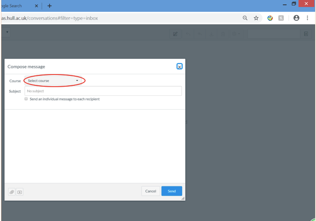The image size is (316, 221).
Task: Click the dimmed compose pencil icon
Action: (175, 34)
